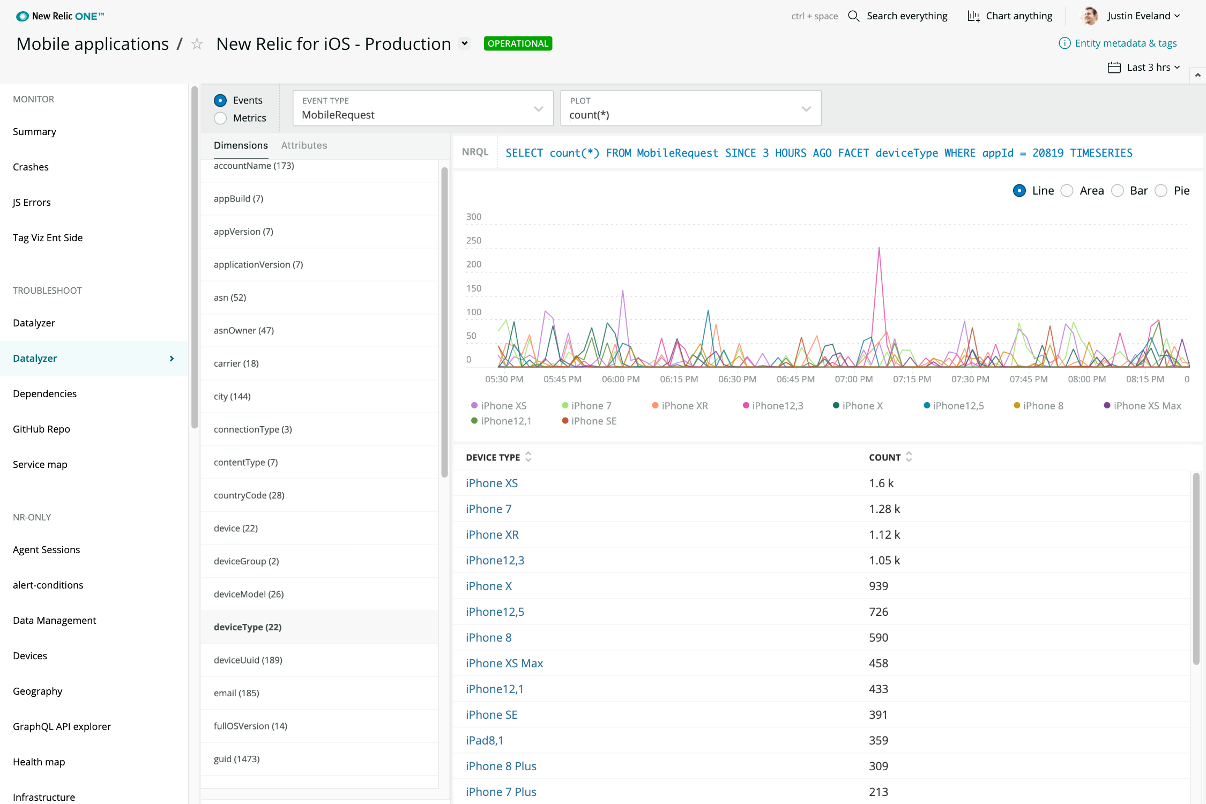This screenshot has height=804, width=1206.
Task: Click the favorite star icon
Action: (197, 44)
